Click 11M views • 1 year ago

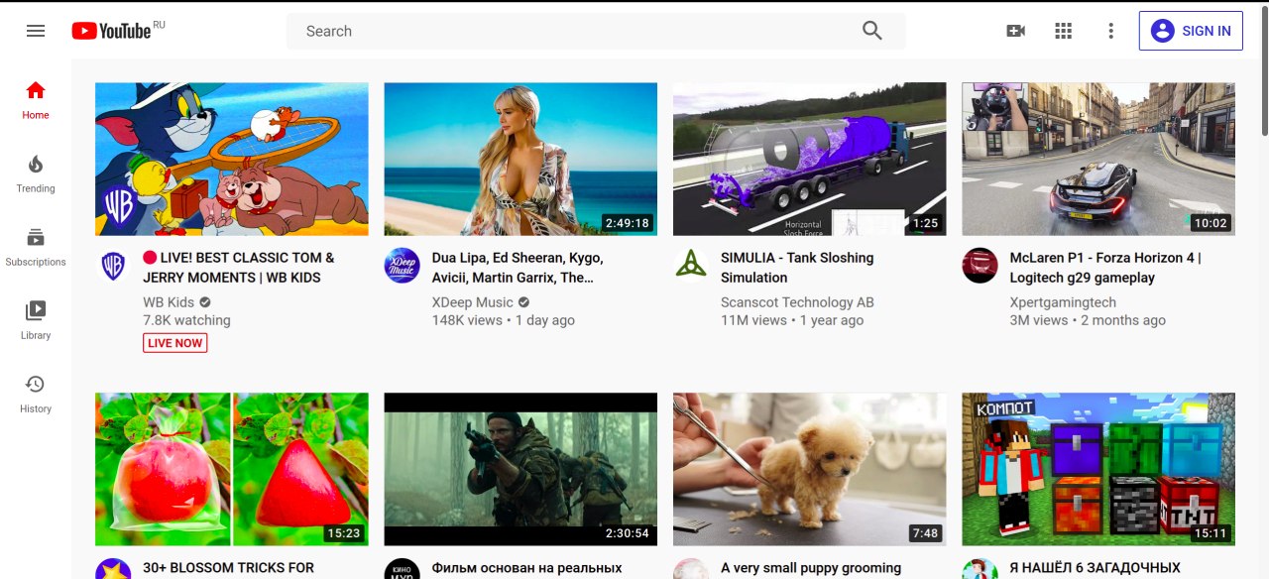[x=792, y=320]
